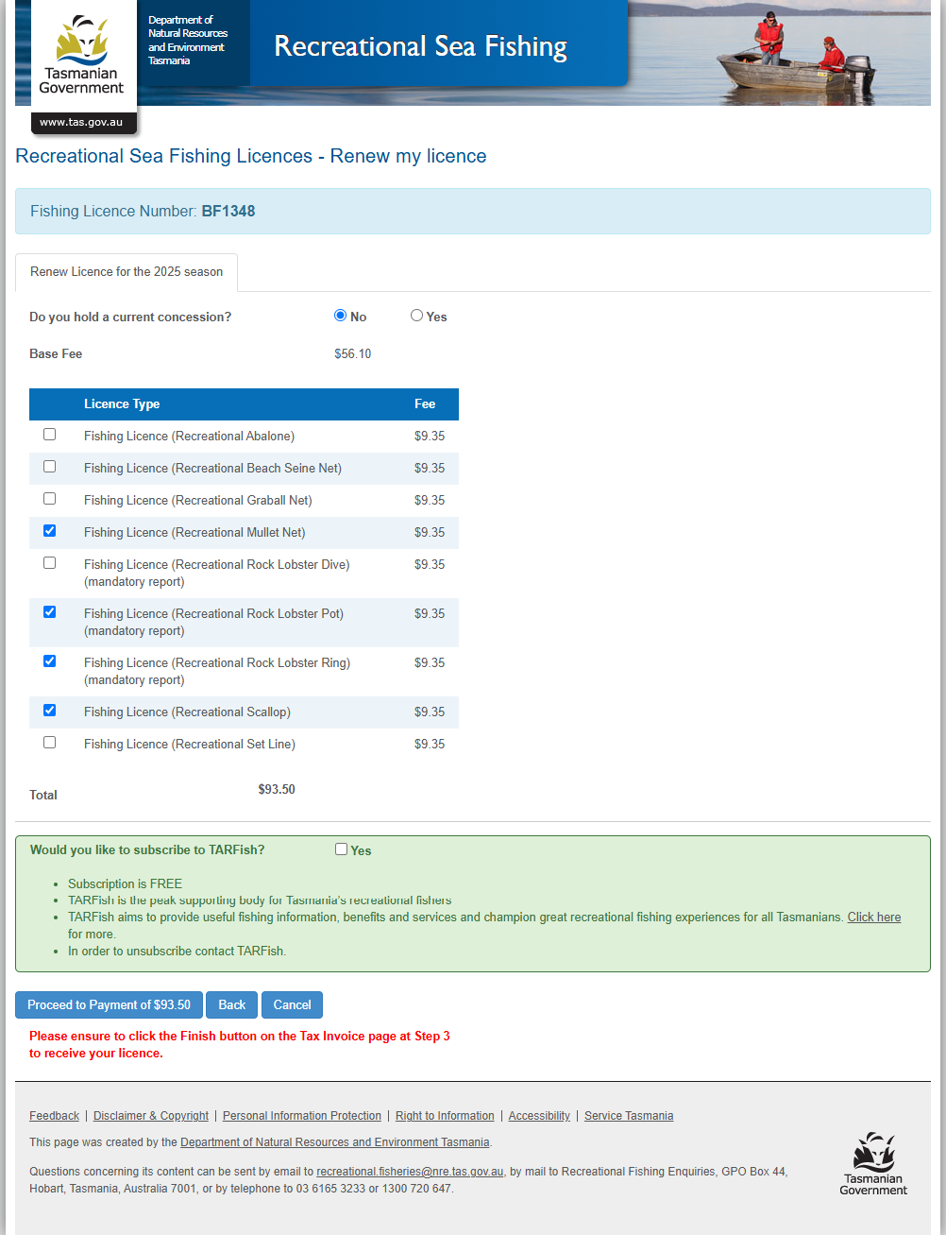This screenshot has width=946, height=1235.
Task: Click the Recreational Sea Fishing banner image
Action: (x=420, y=47)
